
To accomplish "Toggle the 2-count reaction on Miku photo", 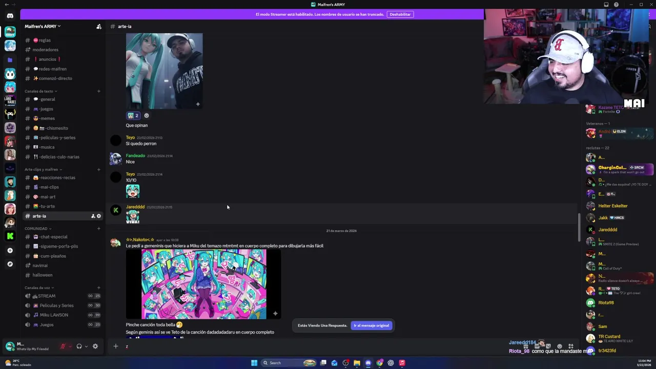I will [133, 116].
